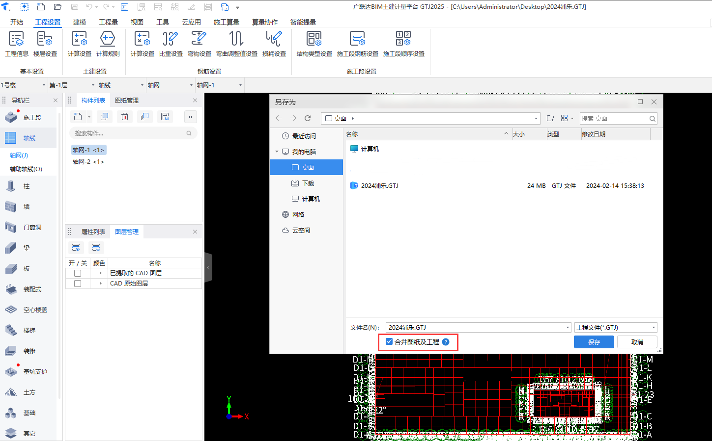
Task: Open 施工段钢筋设置
Action: point(357,44)
